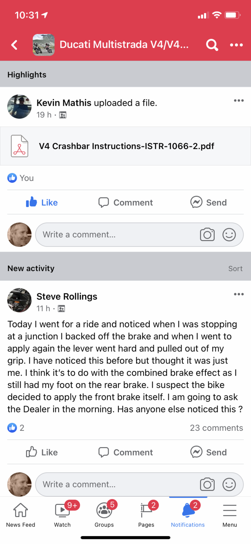This screenshot has height=544, width=251.
Task: Open the Pages flag icon tab
Action: pos(146,514)
